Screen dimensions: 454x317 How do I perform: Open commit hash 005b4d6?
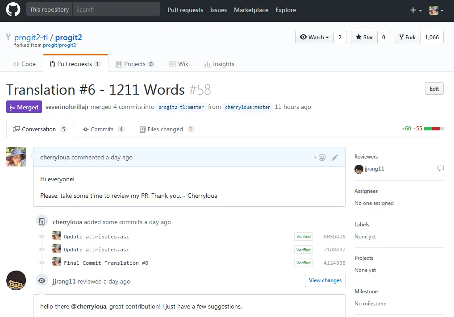point(334,237)
